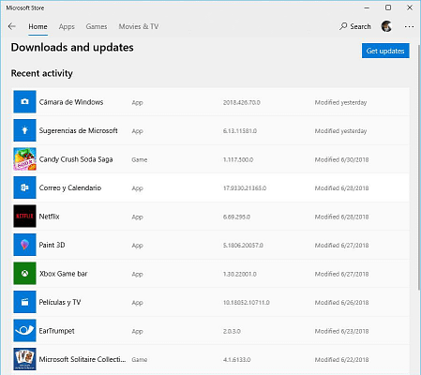Click Modified 6/28/2018 for Netflix
The width and height of the screenshot is (421, 375).
tap(341, 217)
